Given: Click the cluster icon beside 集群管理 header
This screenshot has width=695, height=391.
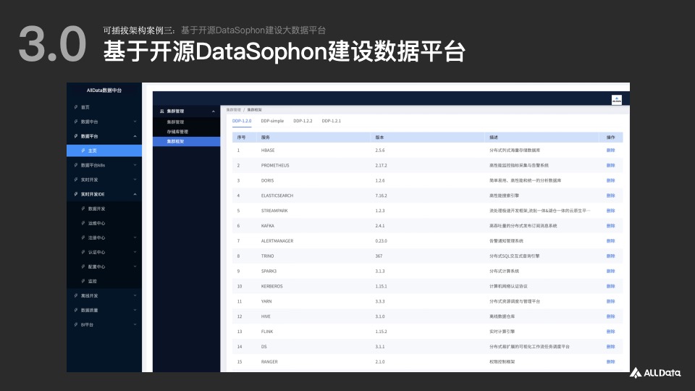Looking at the screenshot, I should [161, 111].
